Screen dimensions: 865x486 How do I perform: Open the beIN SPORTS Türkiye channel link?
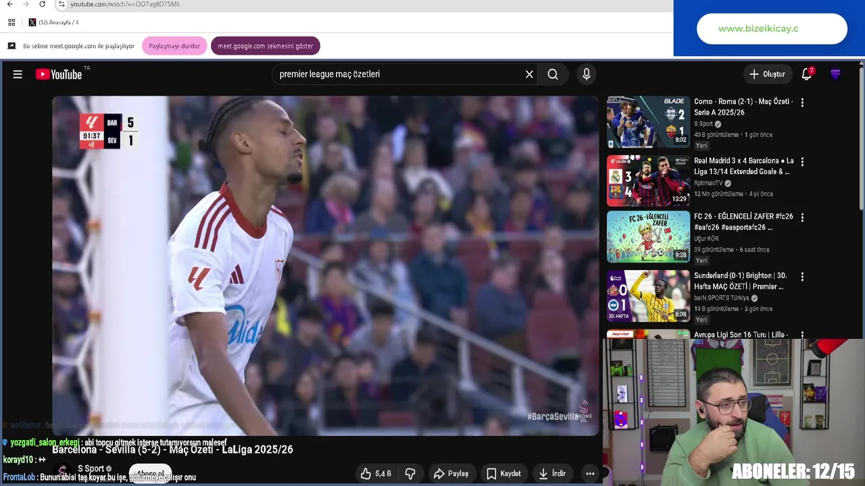click(x=722, y=298)
